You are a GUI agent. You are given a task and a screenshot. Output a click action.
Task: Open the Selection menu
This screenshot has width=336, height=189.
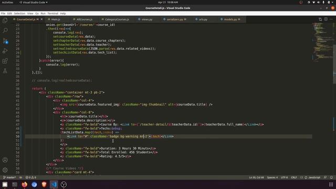pos(19,13)
